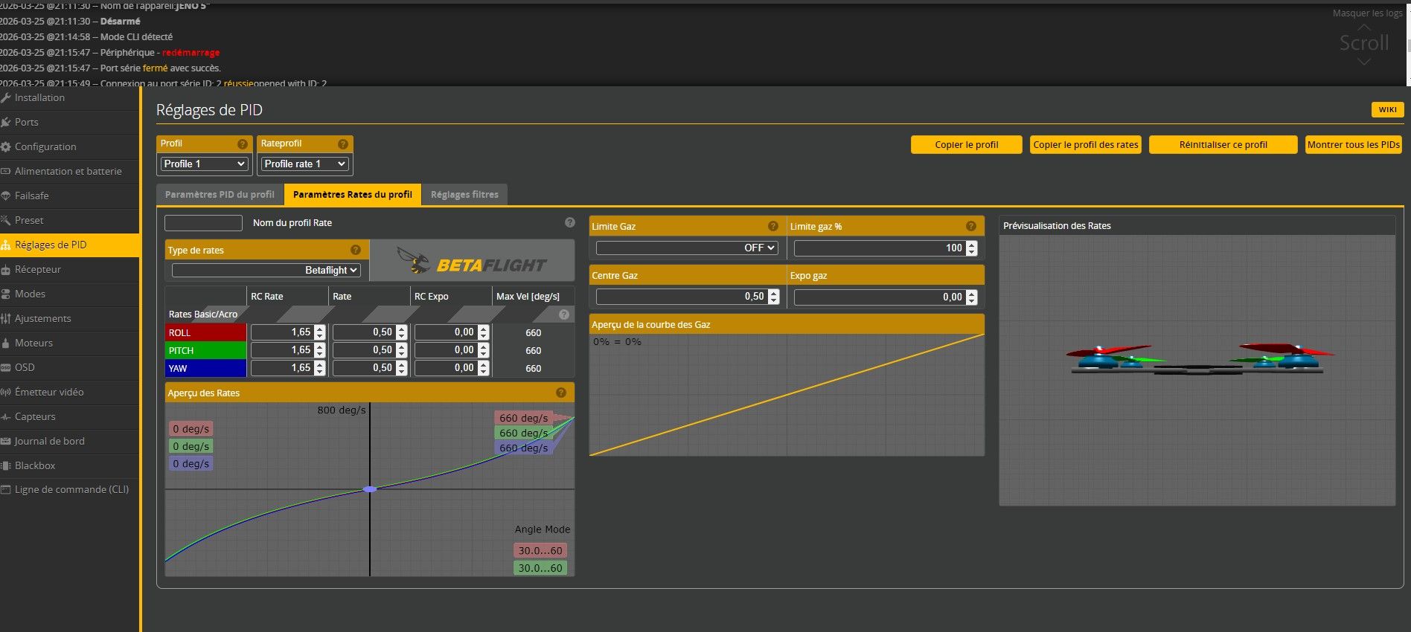Hide logs via Masquer les logs

click(x=1366, y=13)
